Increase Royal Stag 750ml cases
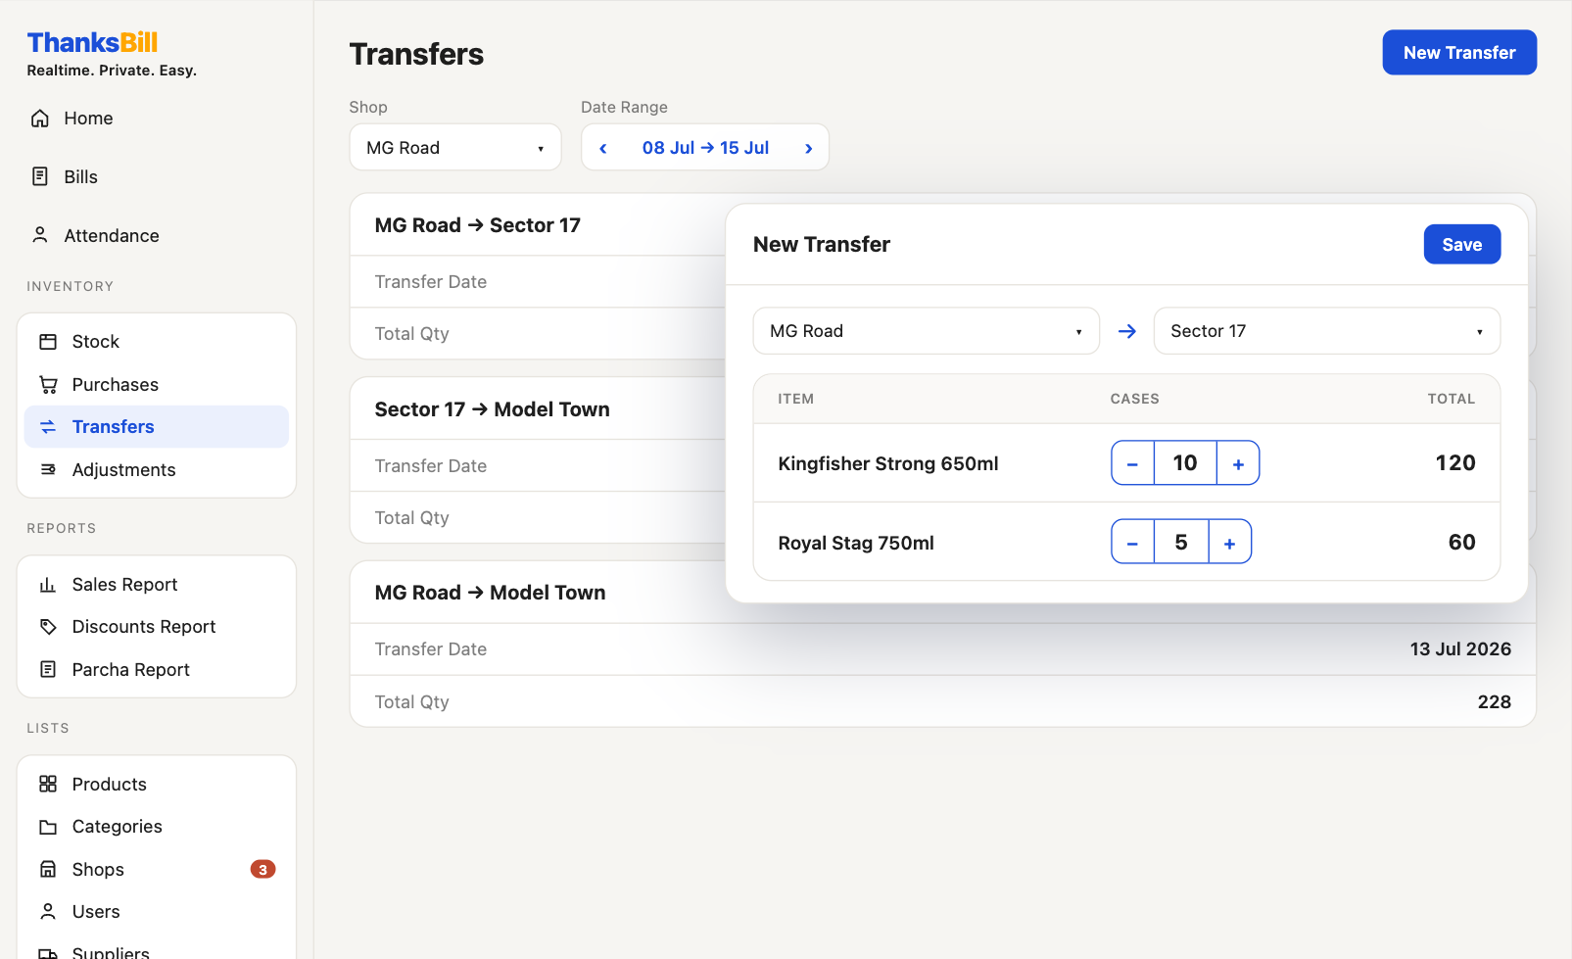This screenshot has width=1572, height=959. pos(1230,542)
